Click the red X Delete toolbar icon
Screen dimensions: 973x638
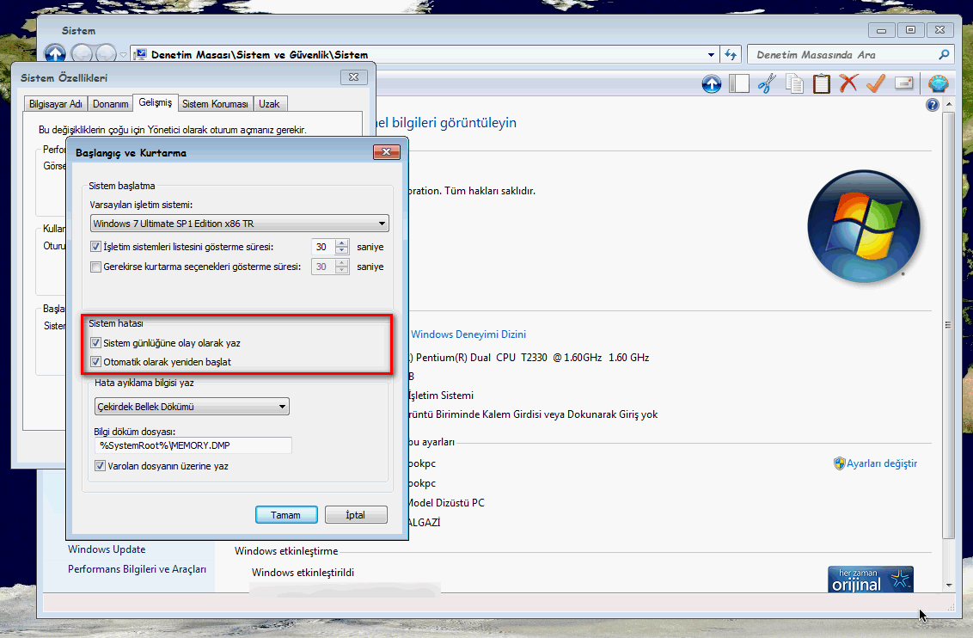848,83
